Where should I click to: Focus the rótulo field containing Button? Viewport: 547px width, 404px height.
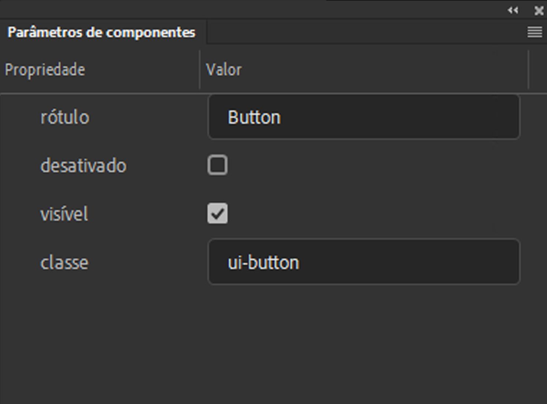pos(363,117)
